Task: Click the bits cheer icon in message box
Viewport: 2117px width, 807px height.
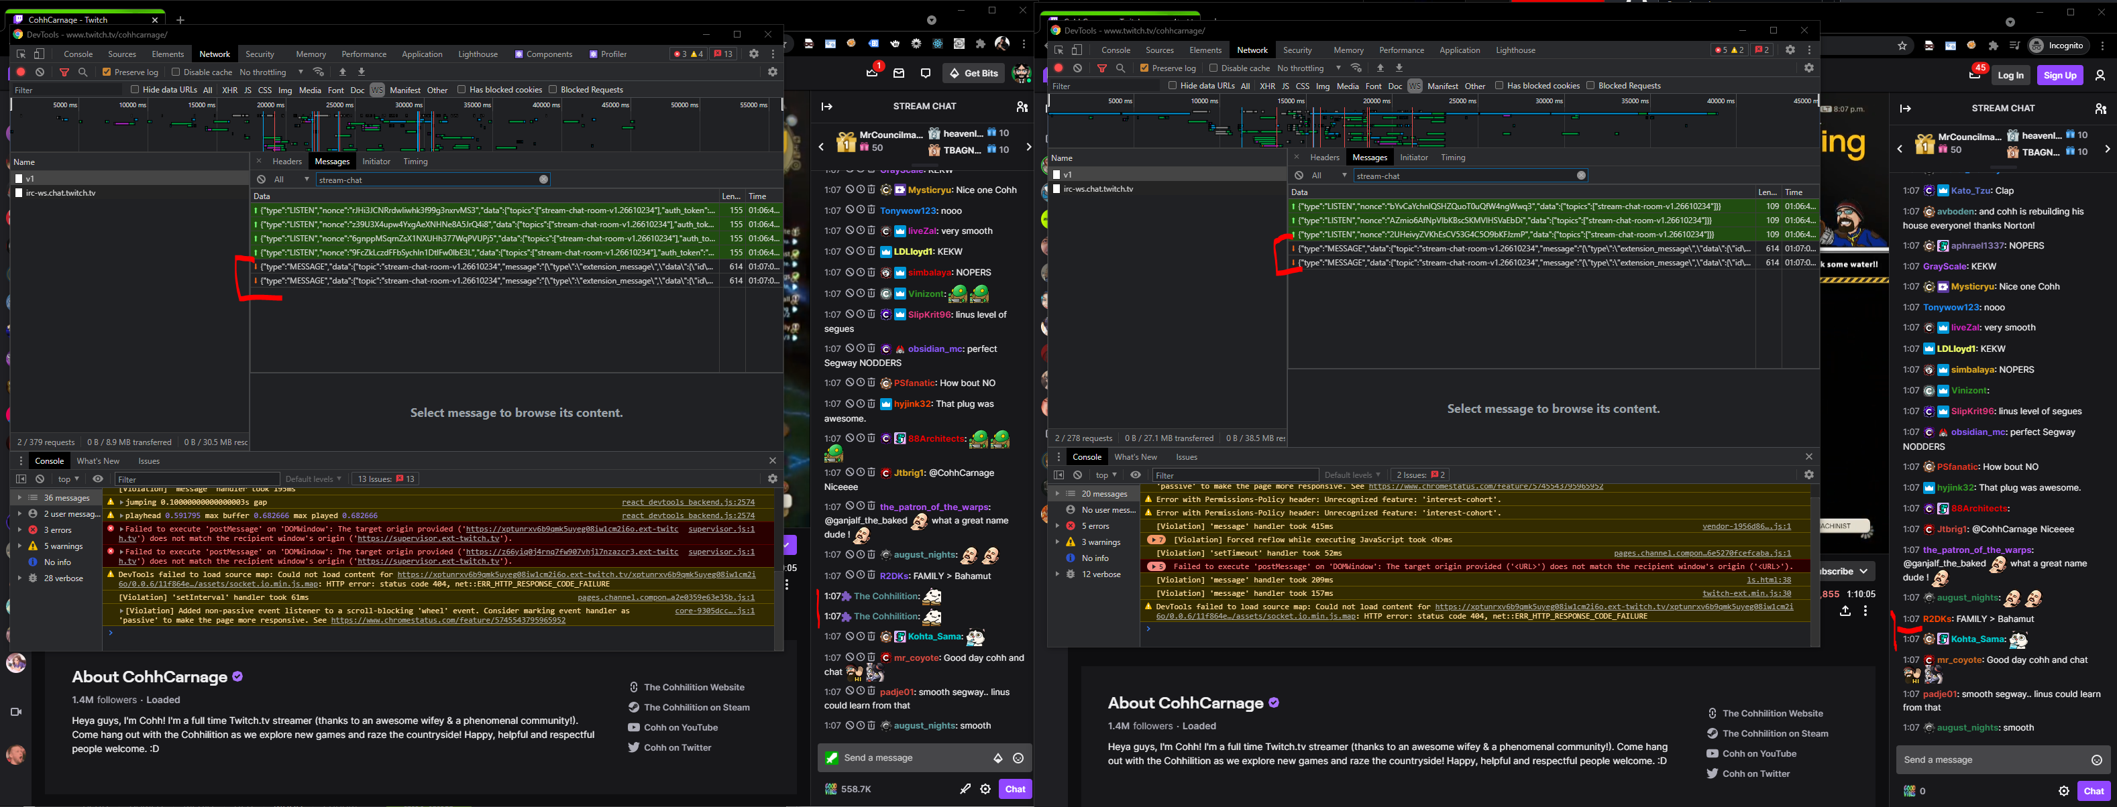Action: tap(997, 758)
